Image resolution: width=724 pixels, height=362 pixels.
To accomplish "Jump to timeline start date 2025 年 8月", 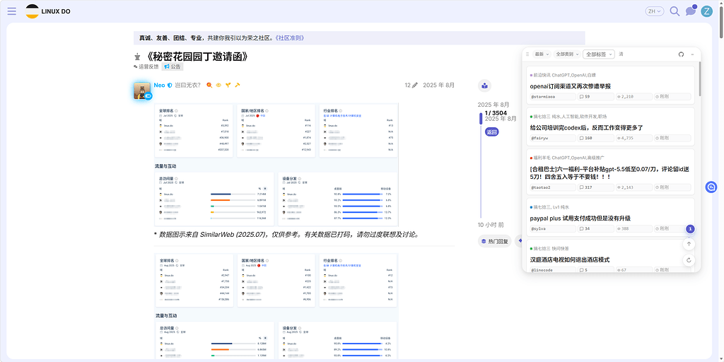I will 494,105.
